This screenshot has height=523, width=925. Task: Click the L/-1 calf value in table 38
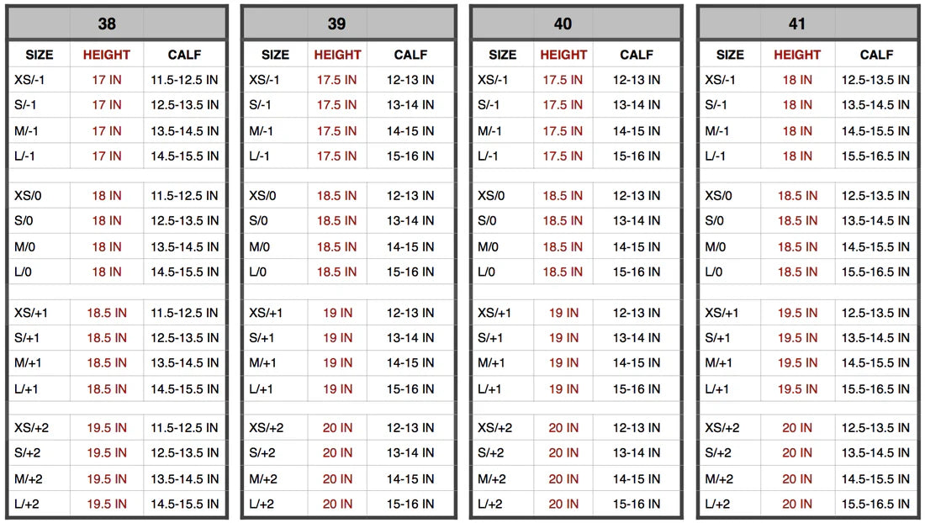(x=184, y=156)
